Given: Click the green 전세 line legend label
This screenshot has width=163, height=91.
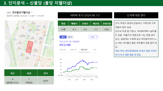Looking at the screenshot, I should click(x=96, y=68).
